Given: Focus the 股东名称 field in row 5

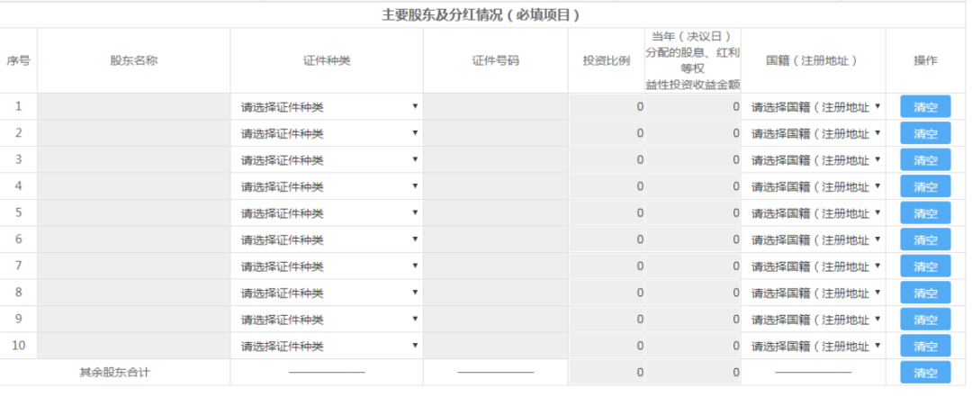Looking at the screenshot, I should 133,213.
